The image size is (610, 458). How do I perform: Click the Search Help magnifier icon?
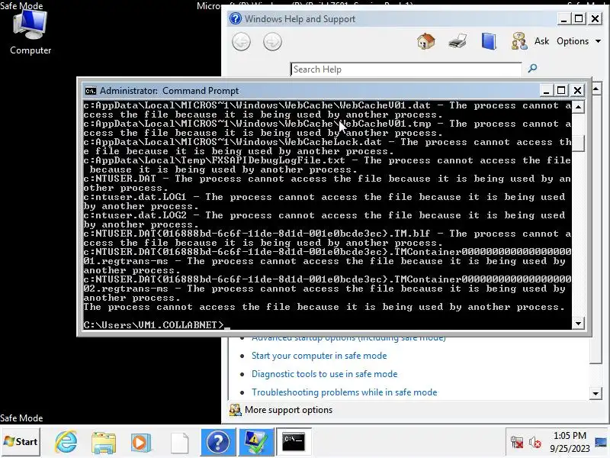(x=532, y=69)
